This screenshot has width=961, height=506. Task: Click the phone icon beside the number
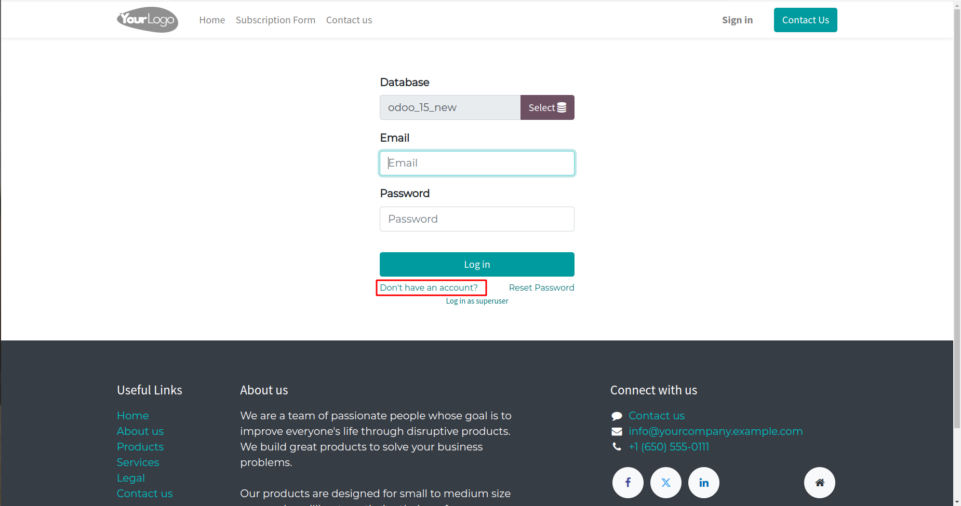(617, 447)
